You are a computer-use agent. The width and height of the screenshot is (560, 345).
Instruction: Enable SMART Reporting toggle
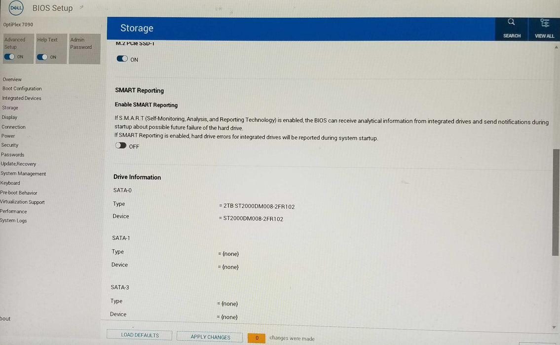(121, 145)
